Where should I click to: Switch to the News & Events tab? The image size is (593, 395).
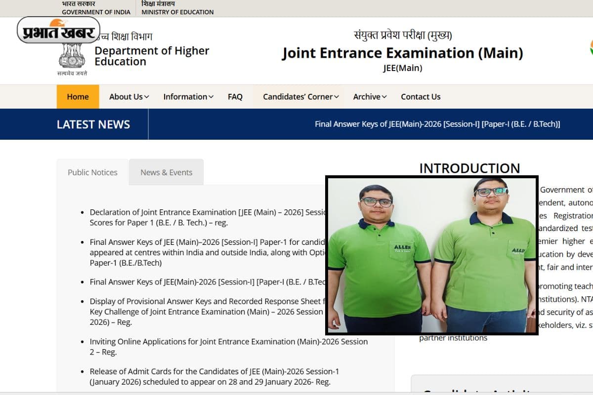pyautogui.click(x=166, y=172)
